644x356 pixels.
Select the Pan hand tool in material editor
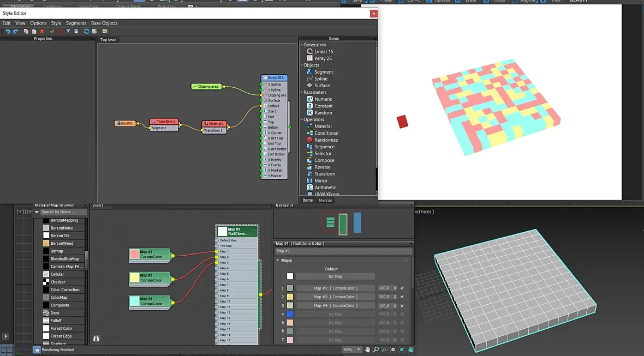click(x=367, y=349)
